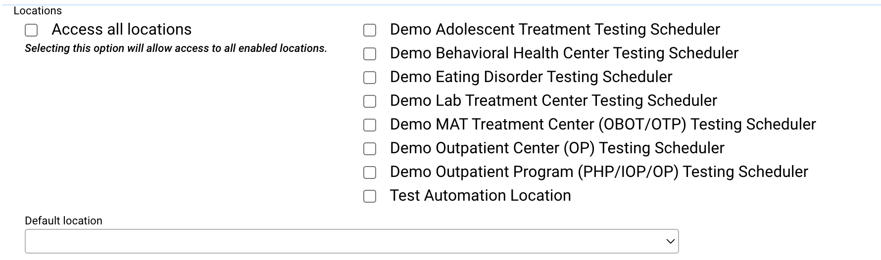Enable the Access all locations checkbox
Viewport: 881px width, 260px height.
(31, 31)
